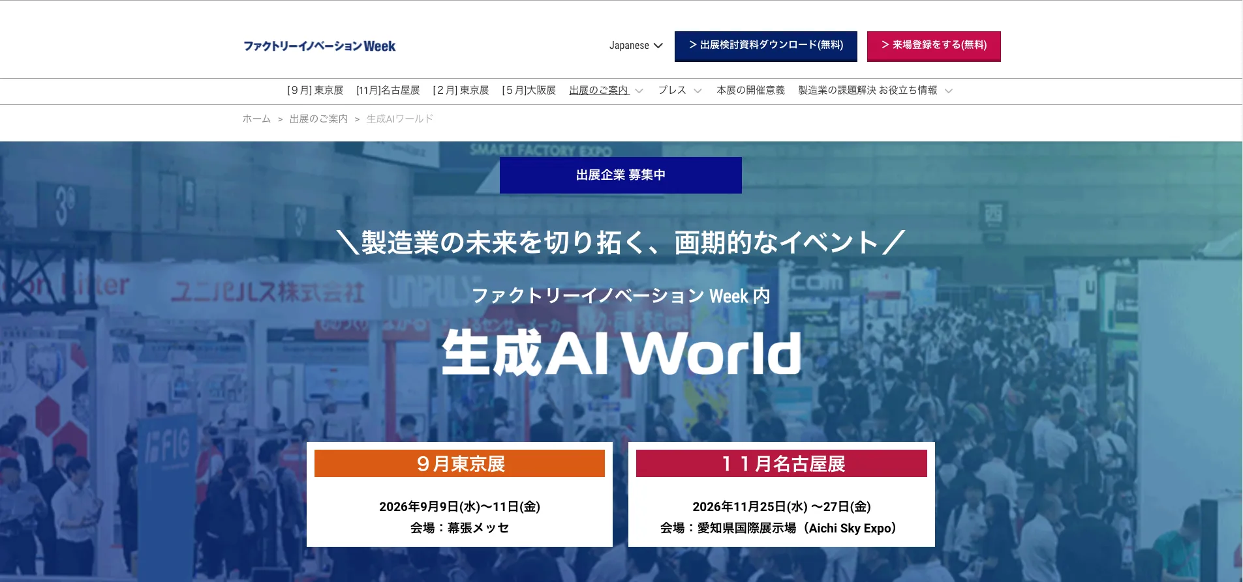The image size is (1243, 582).
Task: Open the [5月]大阪展 menu item
Action: point(529,91)
